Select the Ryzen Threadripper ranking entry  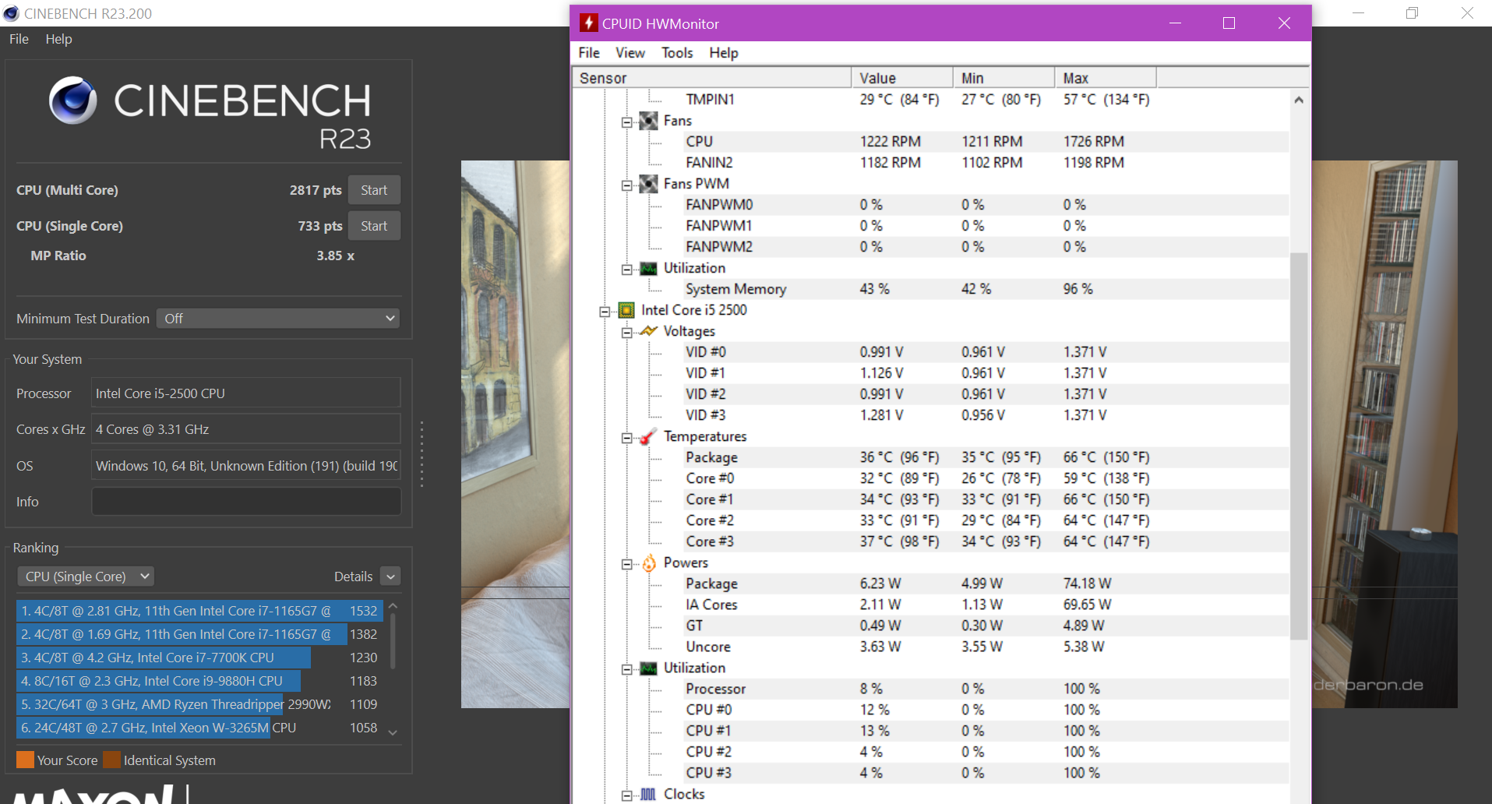point(199,704)
